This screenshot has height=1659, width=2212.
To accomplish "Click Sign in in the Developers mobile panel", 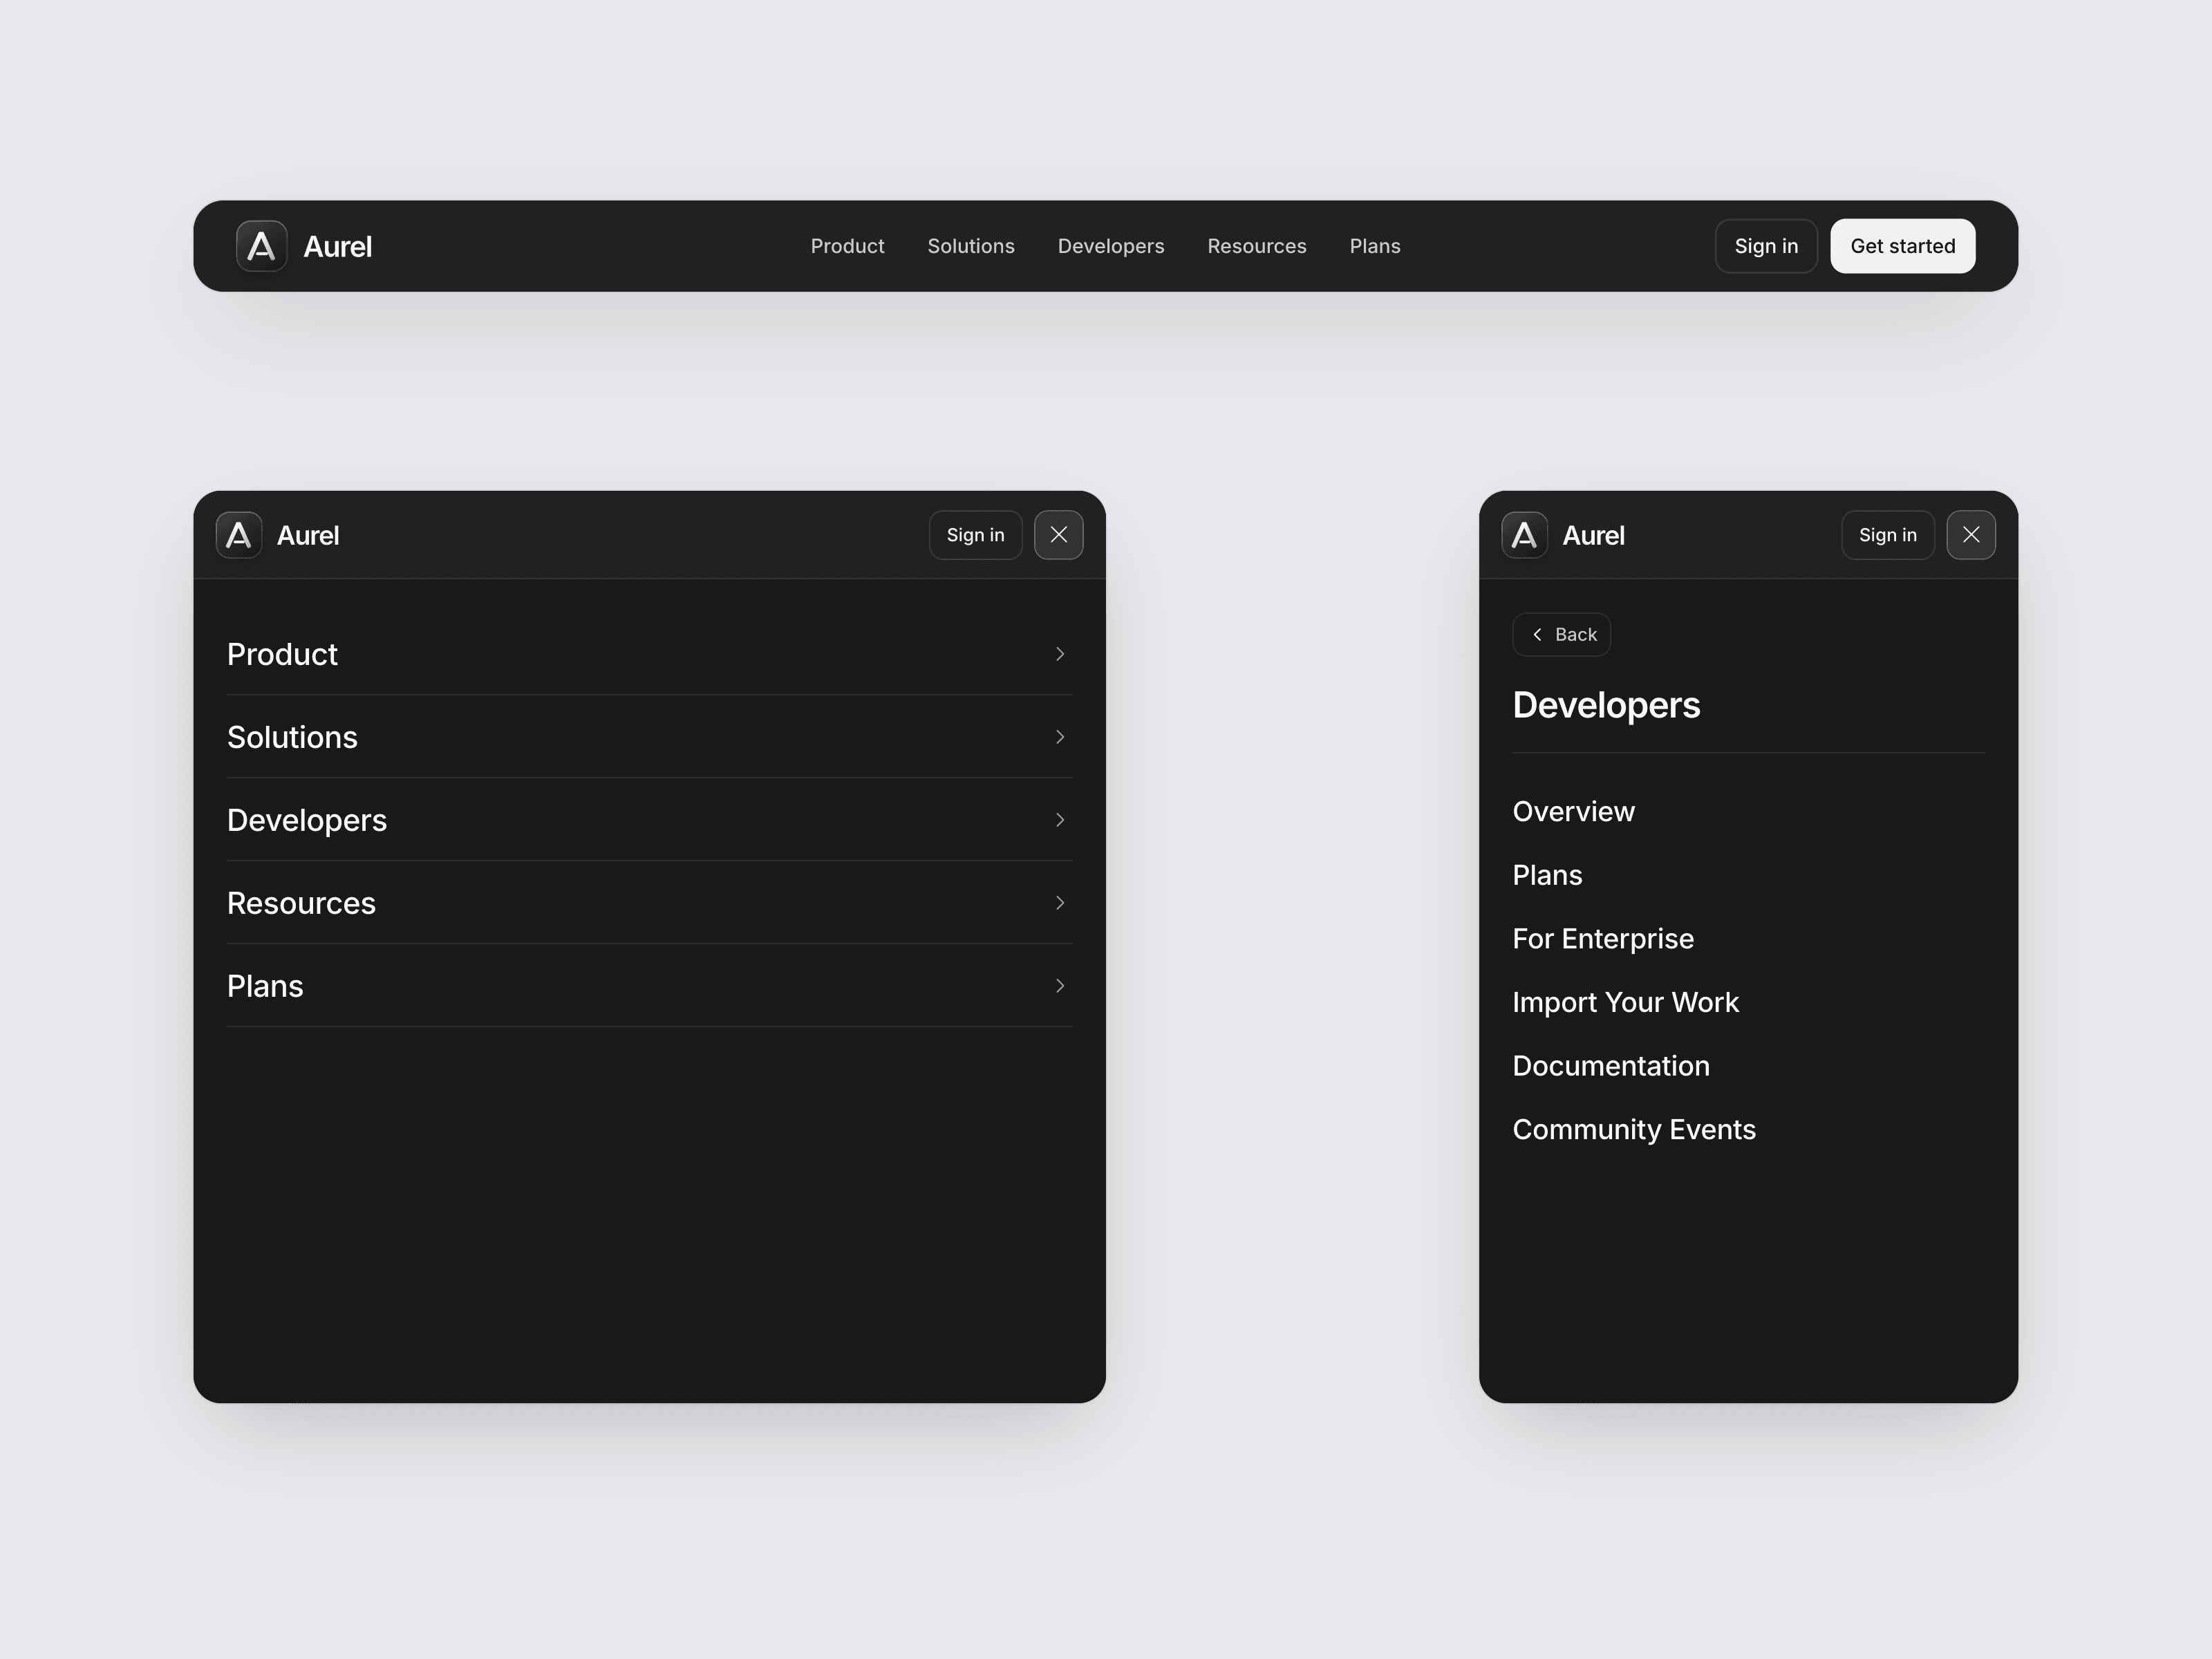I will click(x=1888, y=535).
